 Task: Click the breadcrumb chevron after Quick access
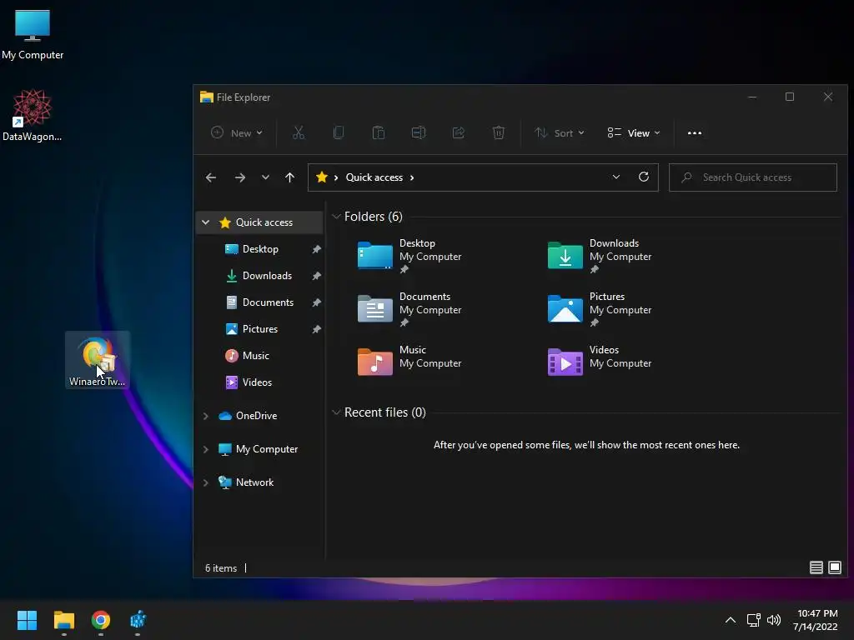[412, 177]
